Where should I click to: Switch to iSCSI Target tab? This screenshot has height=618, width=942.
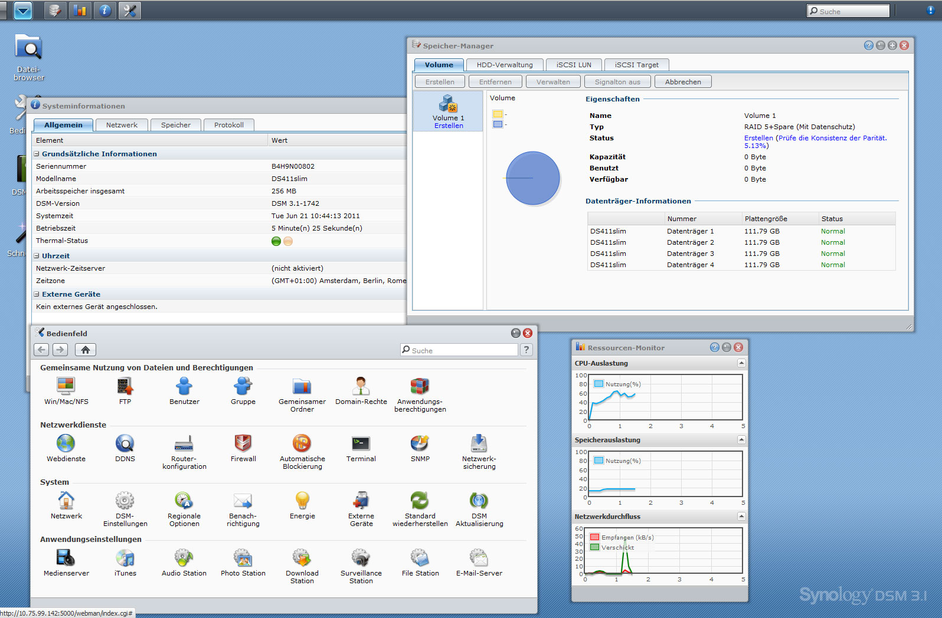point(637,65)
